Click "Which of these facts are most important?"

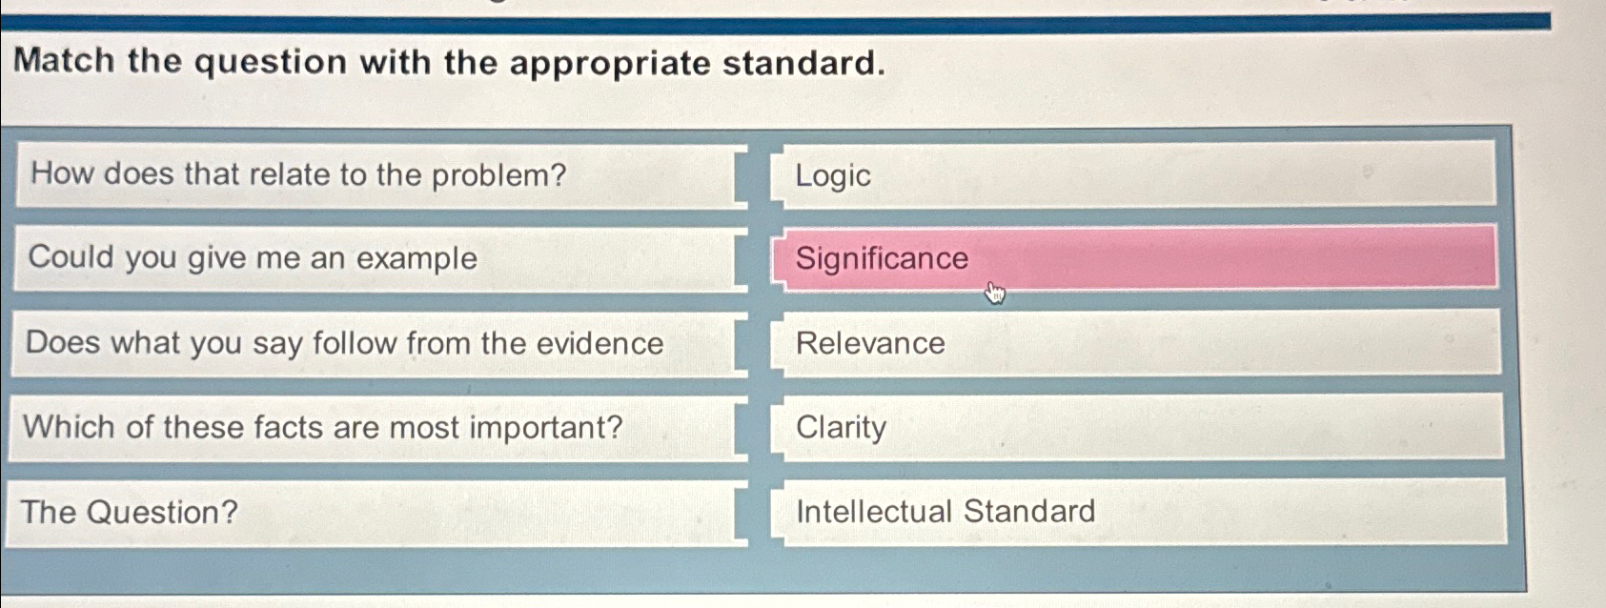372,427
